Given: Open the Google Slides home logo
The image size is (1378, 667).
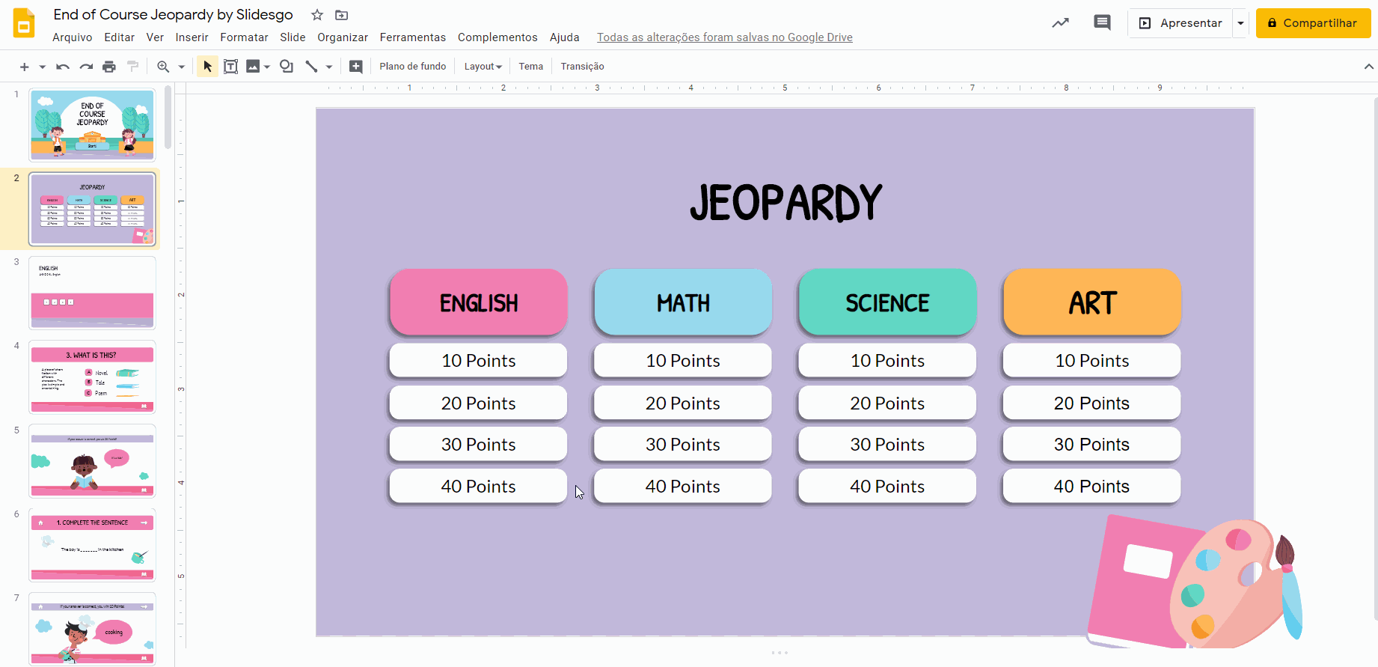Looking at the screenshot, I should (x=24, y=23).
